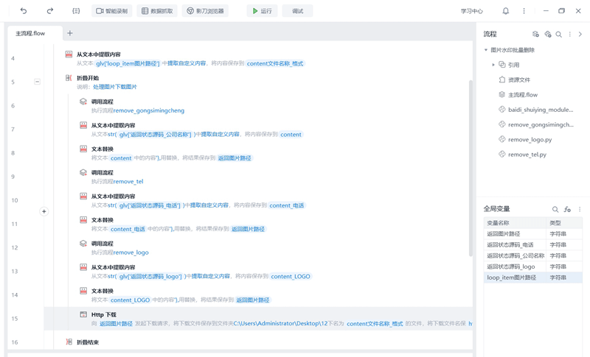The image size is (590, 357).
Task: Click the add-step plus circle in gutter
Action: click(x=44, y=212)
